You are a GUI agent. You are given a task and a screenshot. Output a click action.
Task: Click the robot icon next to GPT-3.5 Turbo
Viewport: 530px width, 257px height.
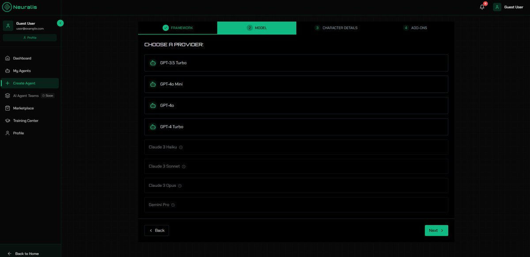pos(153,63)
